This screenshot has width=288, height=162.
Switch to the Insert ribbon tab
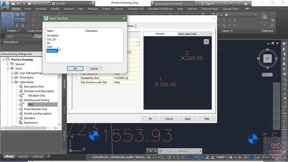pos(27,9)
